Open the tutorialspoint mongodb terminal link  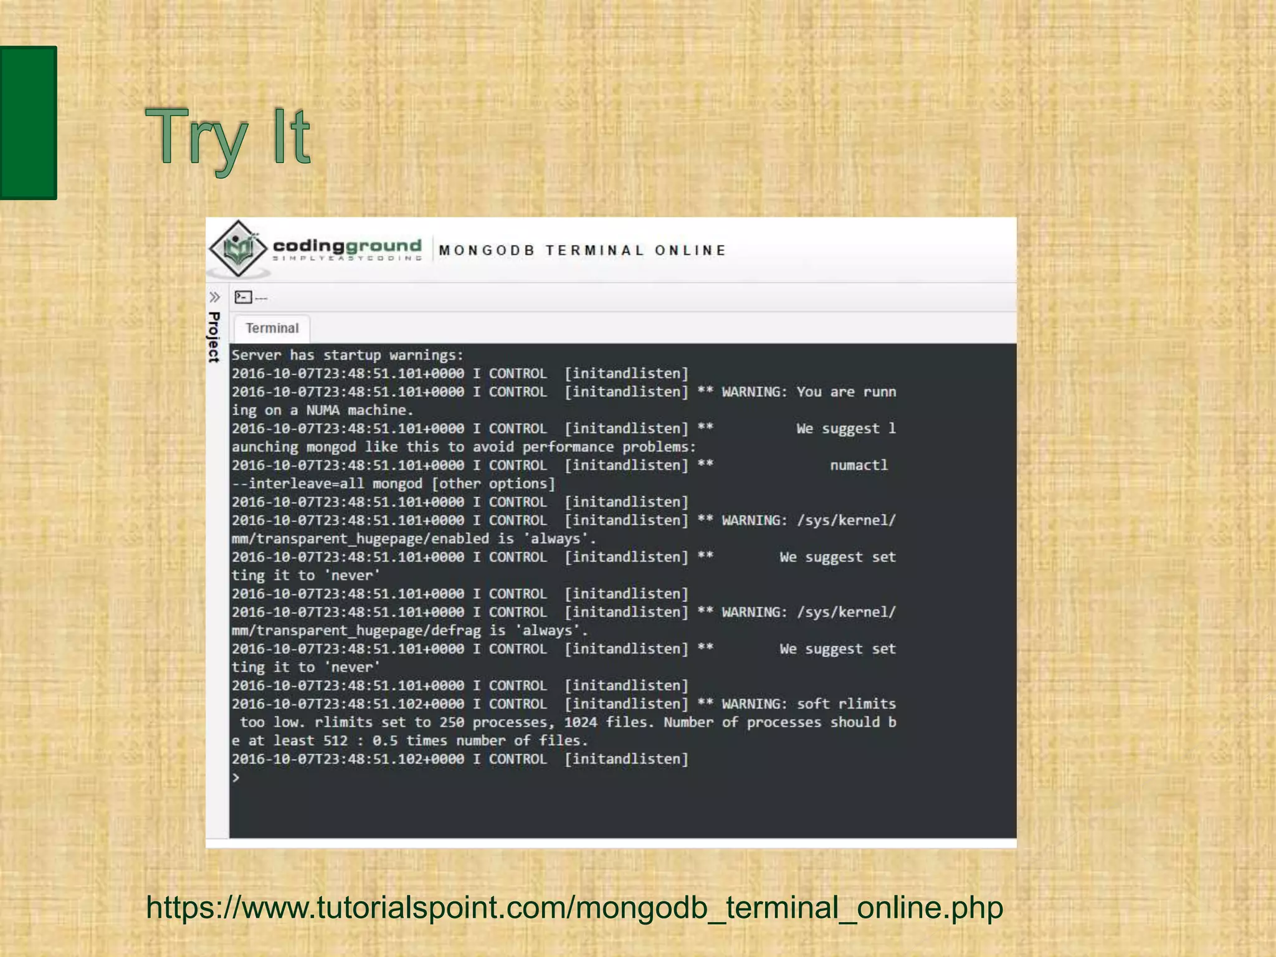pos(574,907)
